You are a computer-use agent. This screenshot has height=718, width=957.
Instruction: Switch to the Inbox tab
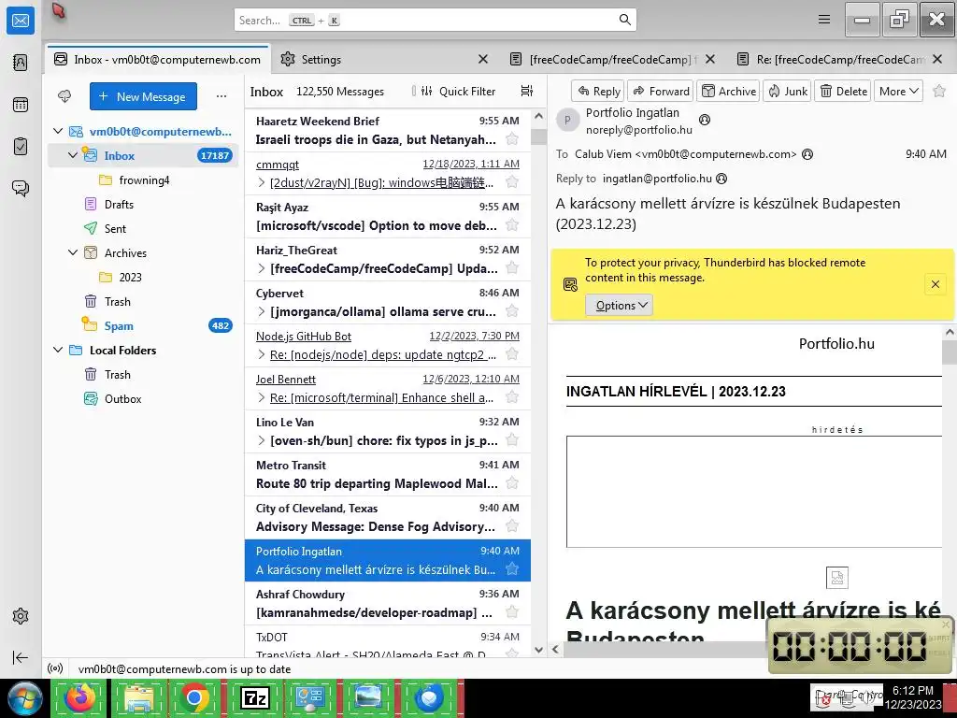(x=157, y=59)
